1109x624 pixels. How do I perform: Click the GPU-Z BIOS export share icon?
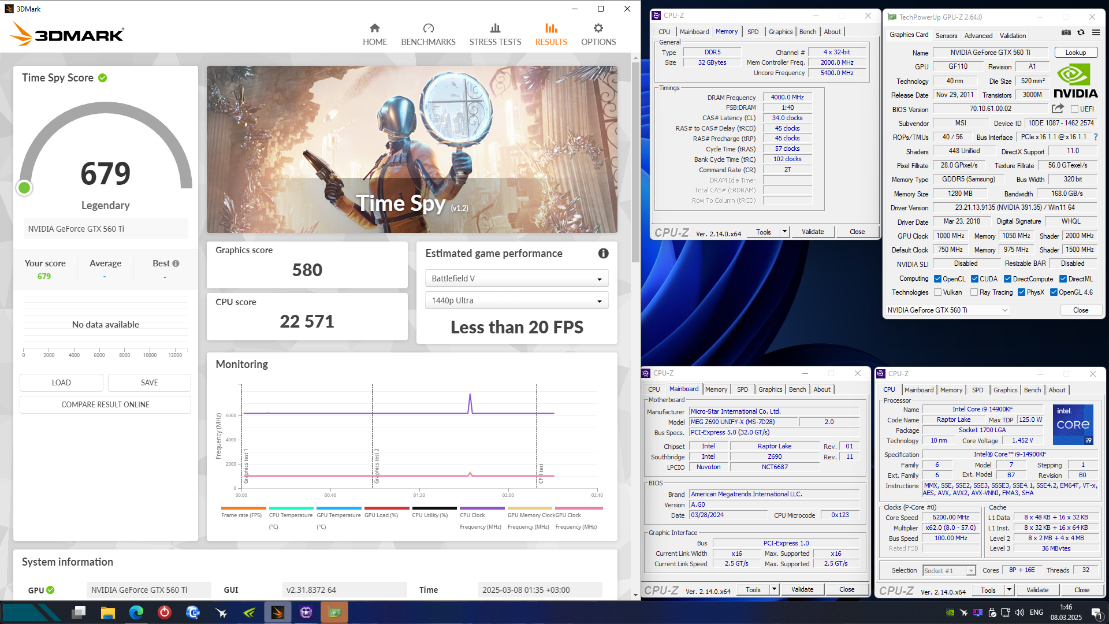[1058, 109]
